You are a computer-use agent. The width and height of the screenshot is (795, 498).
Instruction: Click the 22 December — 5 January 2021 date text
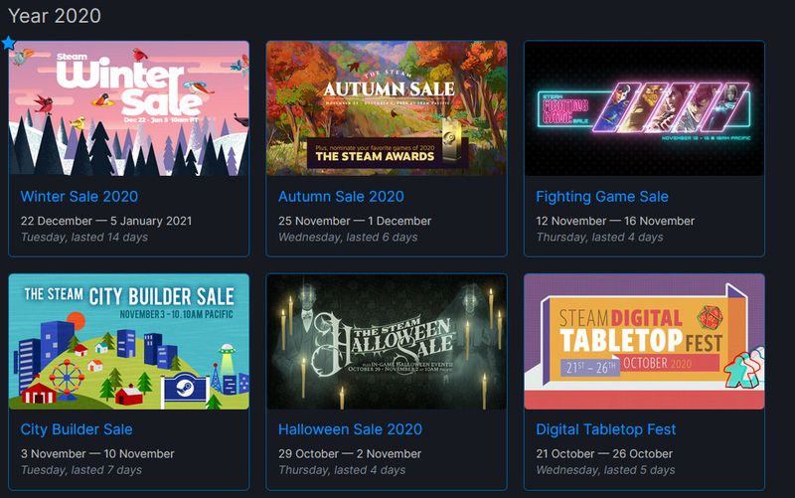tap(106, 221)
